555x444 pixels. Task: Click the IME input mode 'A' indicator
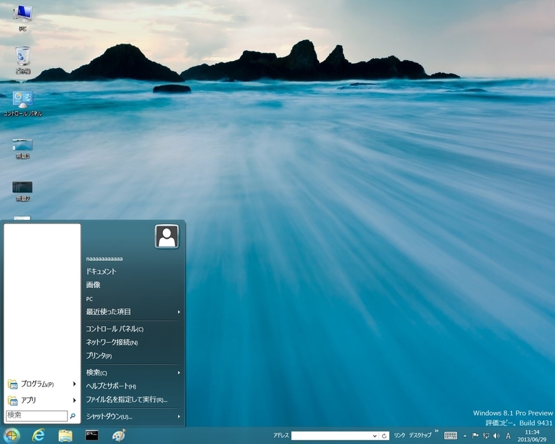(x=509, y=436)
